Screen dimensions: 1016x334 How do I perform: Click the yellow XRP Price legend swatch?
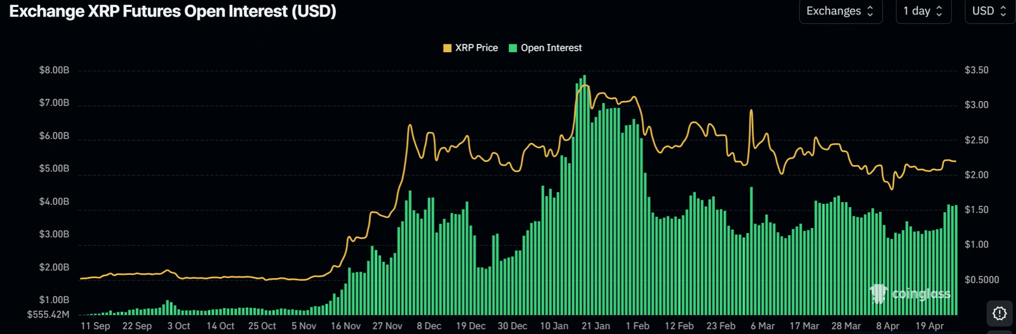(447, 48)
